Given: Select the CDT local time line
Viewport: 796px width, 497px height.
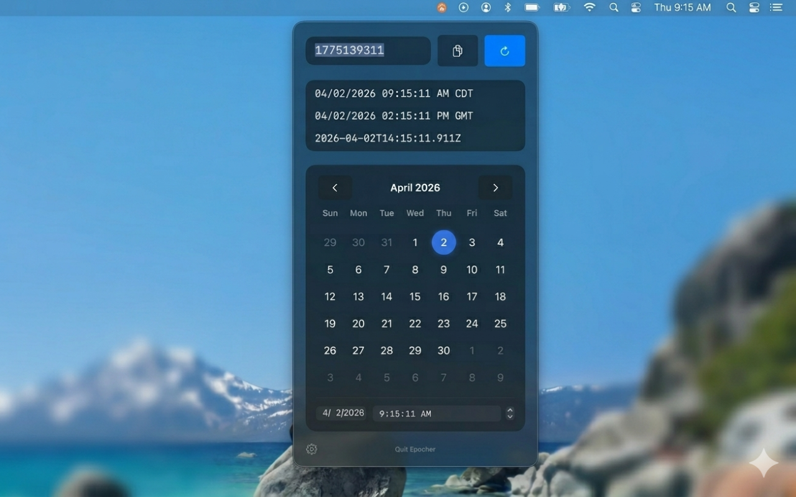Looking at the screenshot, I should pos(394,94).
